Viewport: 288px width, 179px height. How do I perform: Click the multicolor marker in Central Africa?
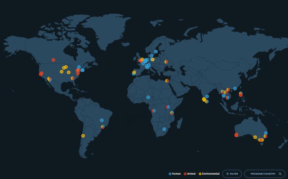(154, 111)
